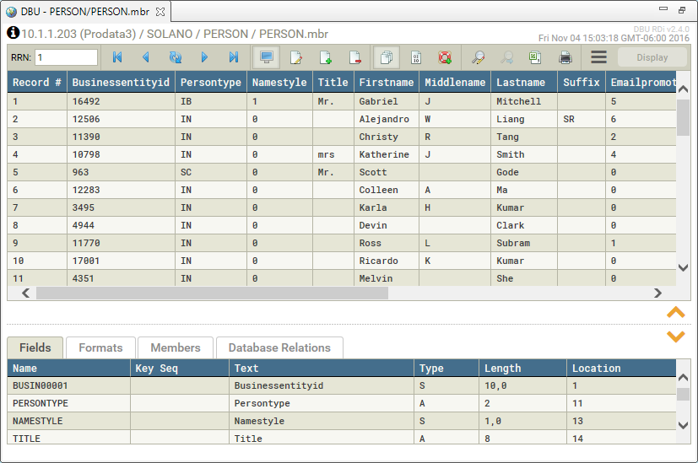Select the Firstname cell Colleen
Image resolution: width=698 pixels, height=463 pixels.
click(x=387, y=190)
